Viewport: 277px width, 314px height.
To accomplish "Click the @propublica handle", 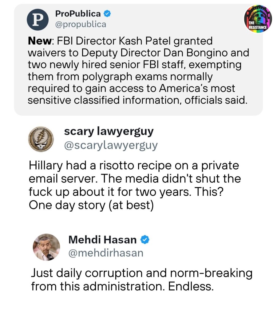I will 81,24.
